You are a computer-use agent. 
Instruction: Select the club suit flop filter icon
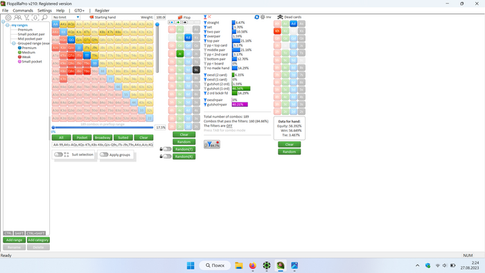click(x=178, y=22)
